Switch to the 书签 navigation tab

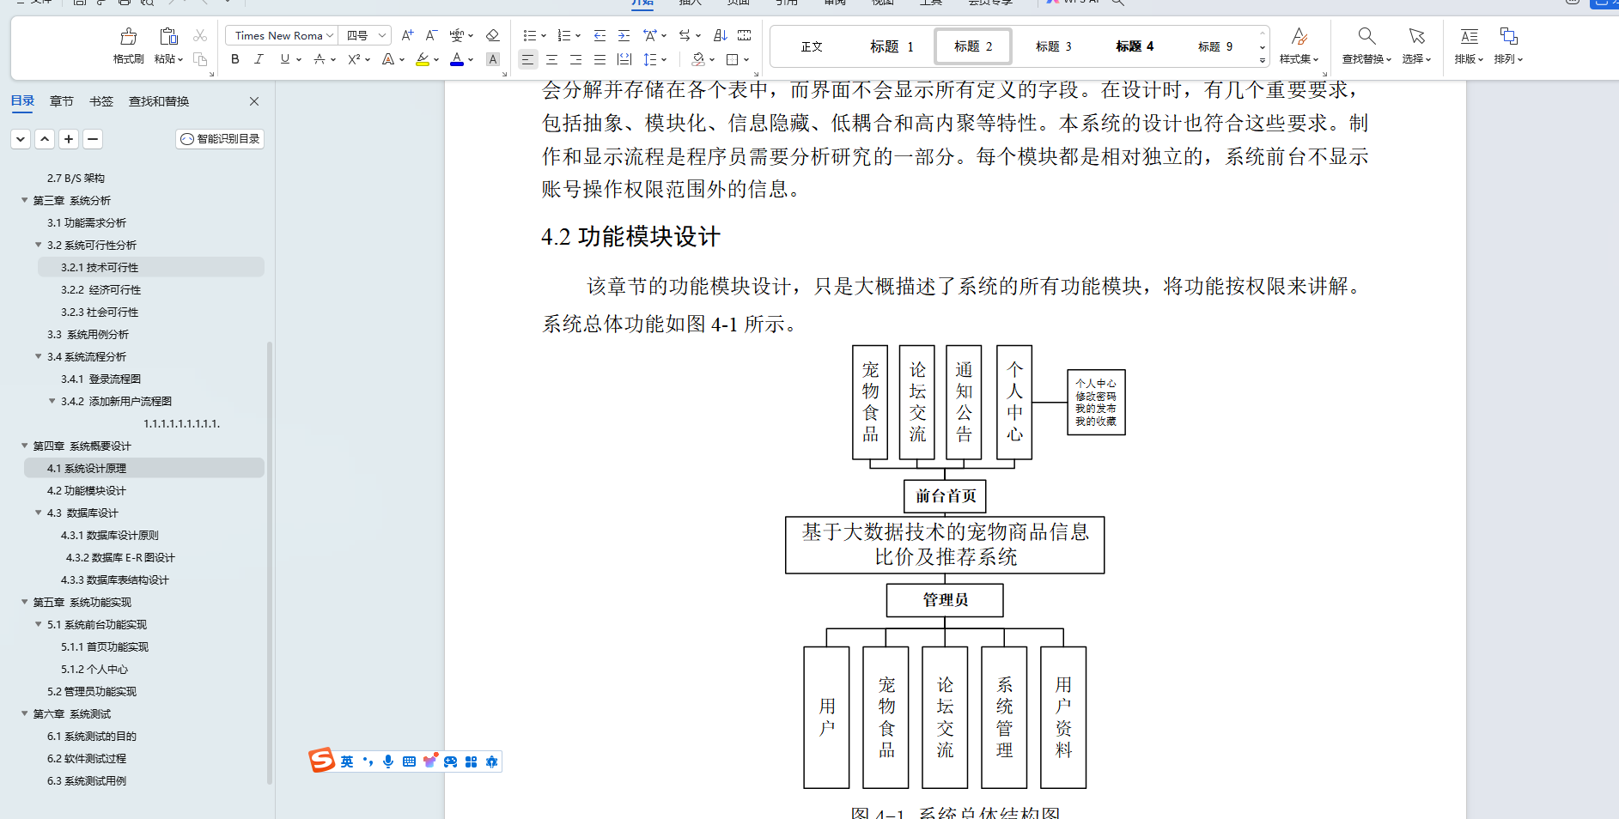(101, 101)
